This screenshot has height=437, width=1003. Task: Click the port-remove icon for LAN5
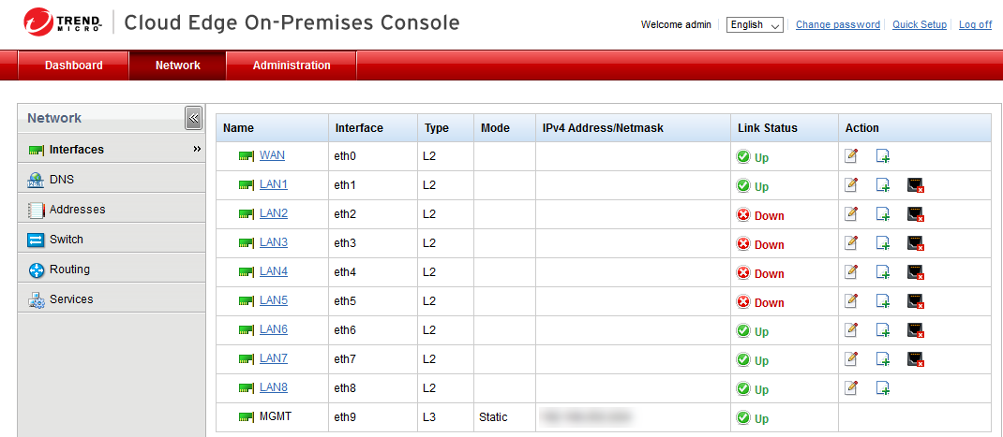tap(916, 301)
